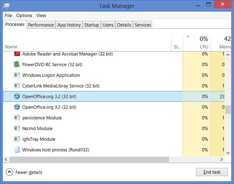Select the Processes tab

click(x=15, y=24)
